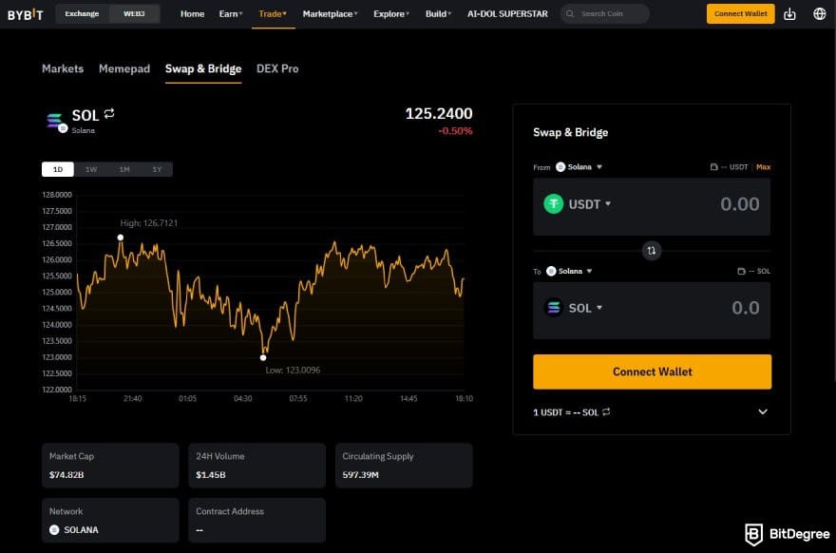Image resolution: width=836 pixels, height=553 pixels.
Task: Expand the swap rate details chevron
Action: click(763, 411)
